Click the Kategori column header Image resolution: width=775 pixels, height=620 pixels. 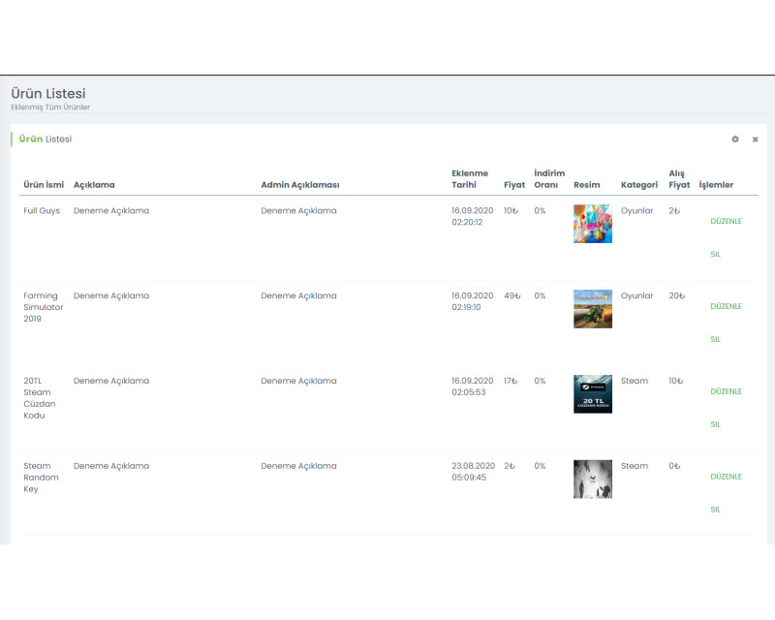click(639, 185)
